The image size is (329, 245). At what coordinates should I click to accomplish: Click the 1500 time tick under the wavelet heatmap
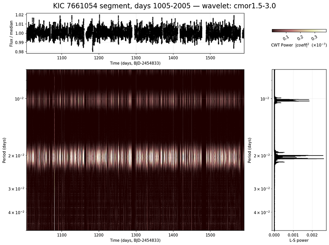210,235
